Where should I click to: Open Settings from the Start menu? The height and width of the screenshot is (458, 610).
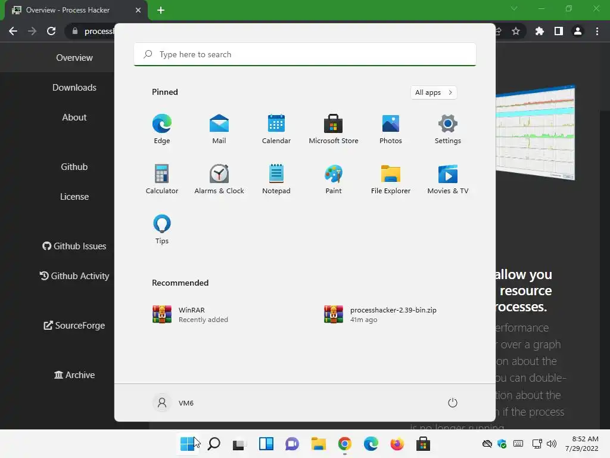[x=448, y=129]
